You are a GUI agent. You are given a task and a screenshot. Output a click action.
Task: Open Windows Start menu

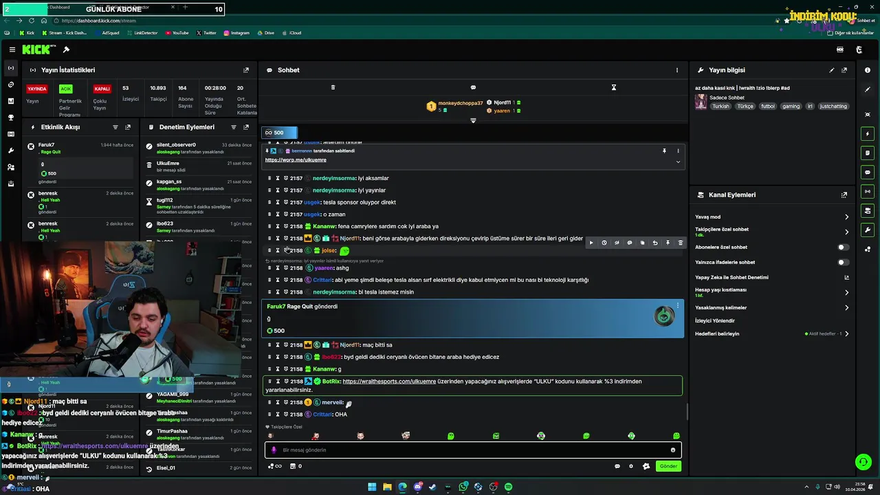tap(372, 487)
